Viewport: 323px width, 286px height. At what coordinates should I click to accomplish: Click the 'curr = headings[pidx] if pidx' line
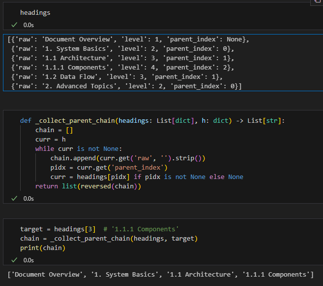tap(147, 177)
